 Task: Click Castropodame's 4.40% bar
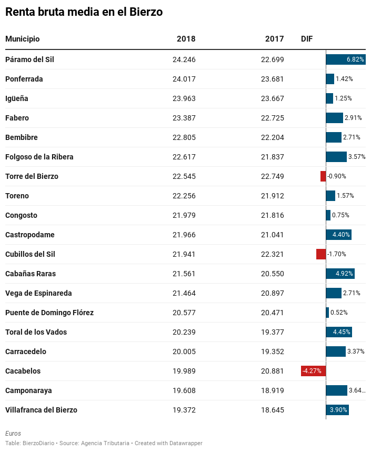339,235
